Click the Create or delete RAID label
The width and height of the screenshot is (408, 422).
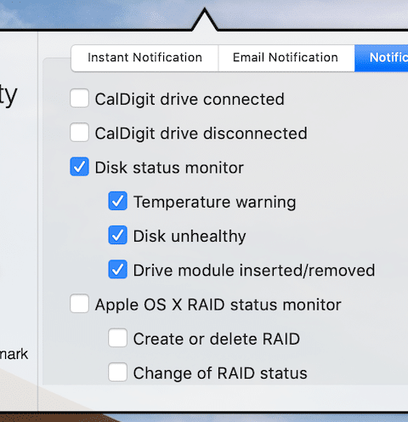217,339
